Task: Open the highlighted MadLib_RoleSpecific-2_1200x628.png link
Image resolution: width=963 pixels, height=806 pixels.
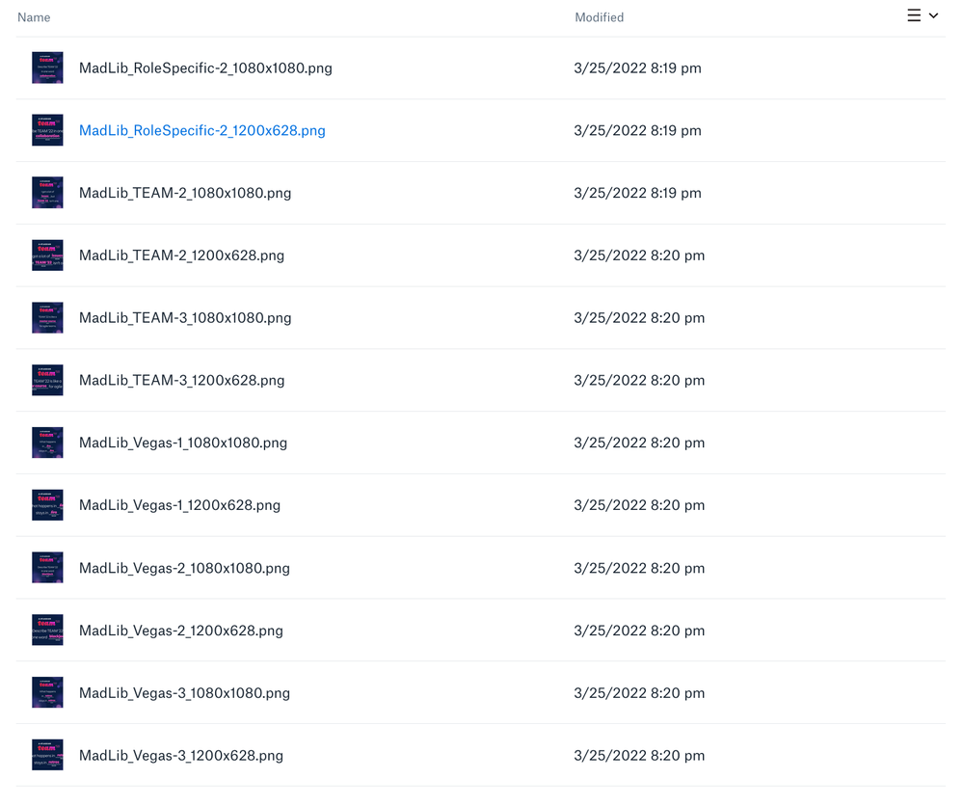Action: coord(201,130)
